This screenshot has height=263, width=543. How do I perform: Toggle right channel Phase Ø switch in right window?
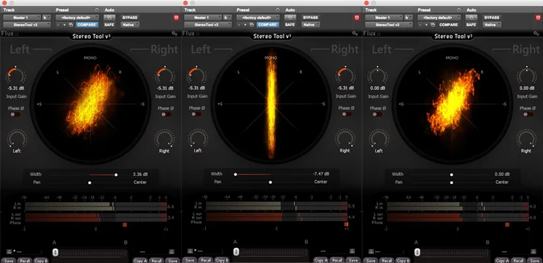point(527,114)
